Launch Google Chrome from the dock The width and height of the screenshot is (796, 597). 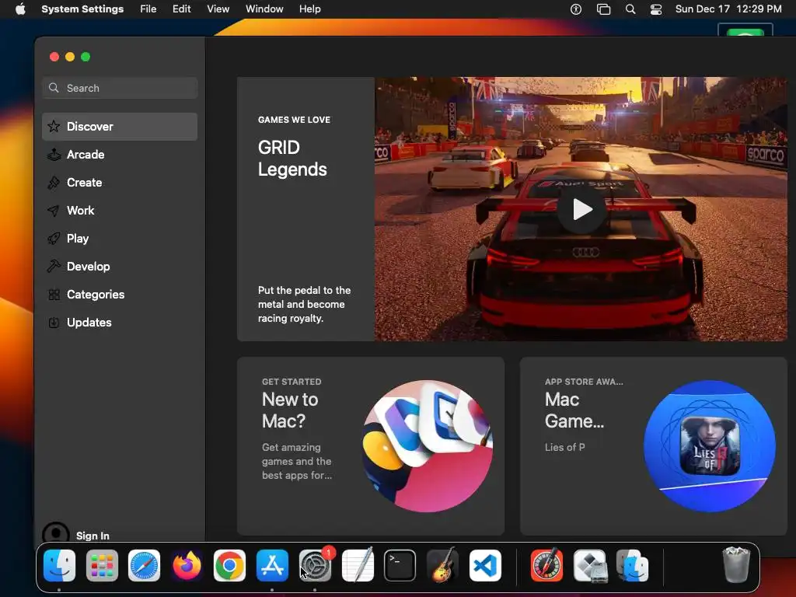pos(229,565)
